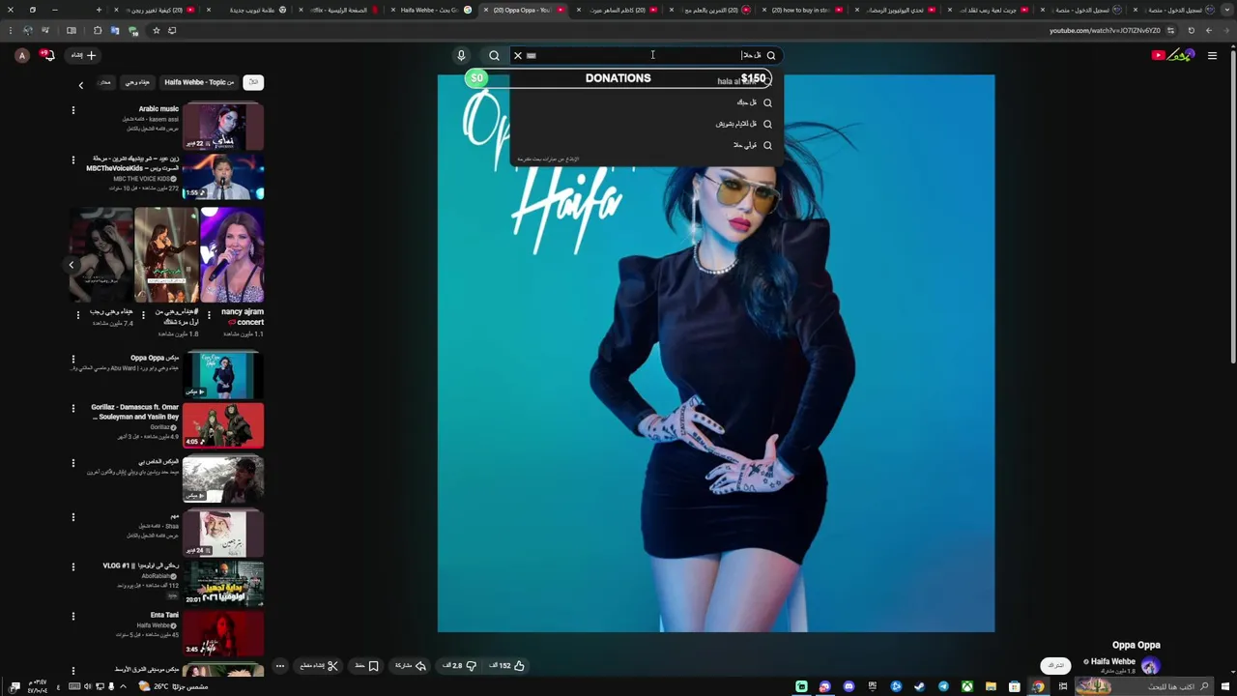This screenshot has height=696, width=1237.
Task: Click the search magnifier button beside the microphone
Action: click(494, 55)
